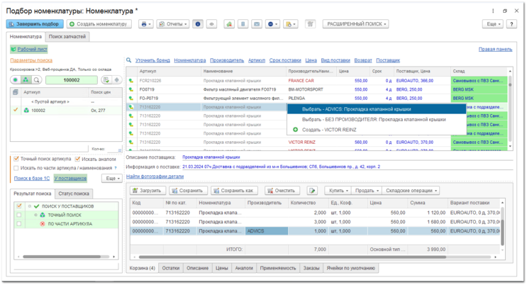Select the recycle analog search mode toggle

click(x=26, y=80)
